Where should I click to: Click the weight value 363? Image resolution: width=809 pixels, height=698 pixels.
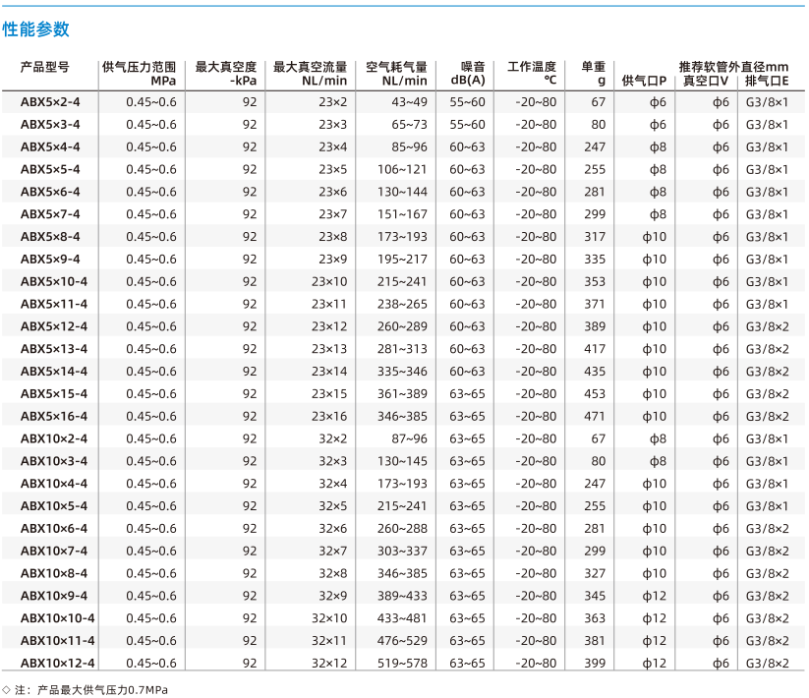point(595,618)
